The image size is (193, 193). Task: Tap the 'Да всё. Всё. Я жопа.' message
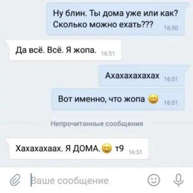tap(65, 50)
